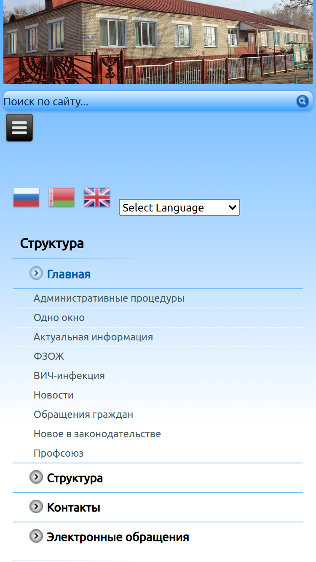Open Актуальная информация link

(93, 337)
